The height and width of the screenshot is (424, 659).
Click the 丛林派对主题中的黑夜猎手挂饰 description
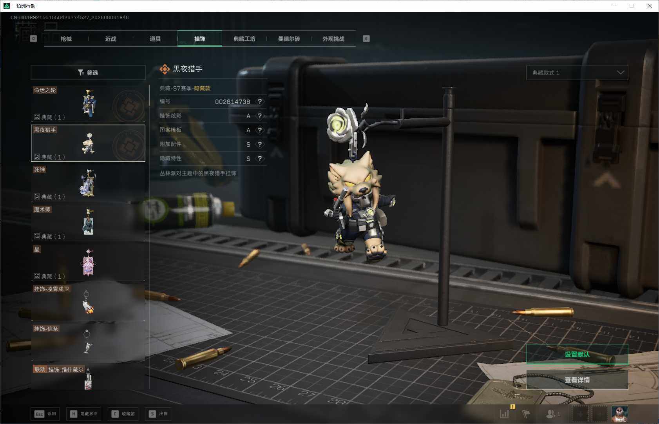pyautogui.click(x=198, y=173)
